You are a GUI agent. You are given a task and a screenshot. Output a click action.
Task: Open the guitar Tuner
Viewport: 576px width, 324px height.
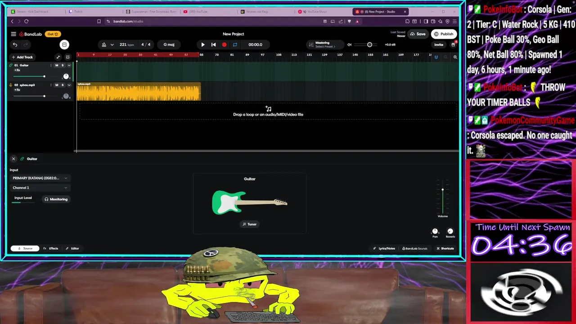point(250,224)
